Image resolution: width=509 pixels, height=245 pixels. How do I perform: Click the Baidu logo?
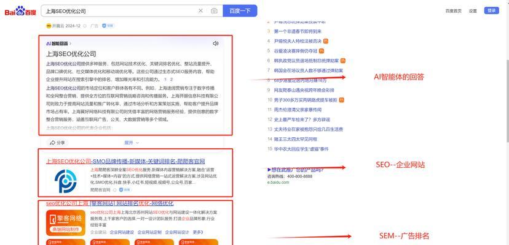coord(20,11)
